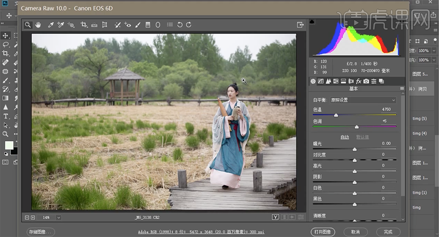The height and width of the screenshot is (237, 439).
Task: Toggle full screen mode icon
Action: pyautogui.click(x=300, y=25)
